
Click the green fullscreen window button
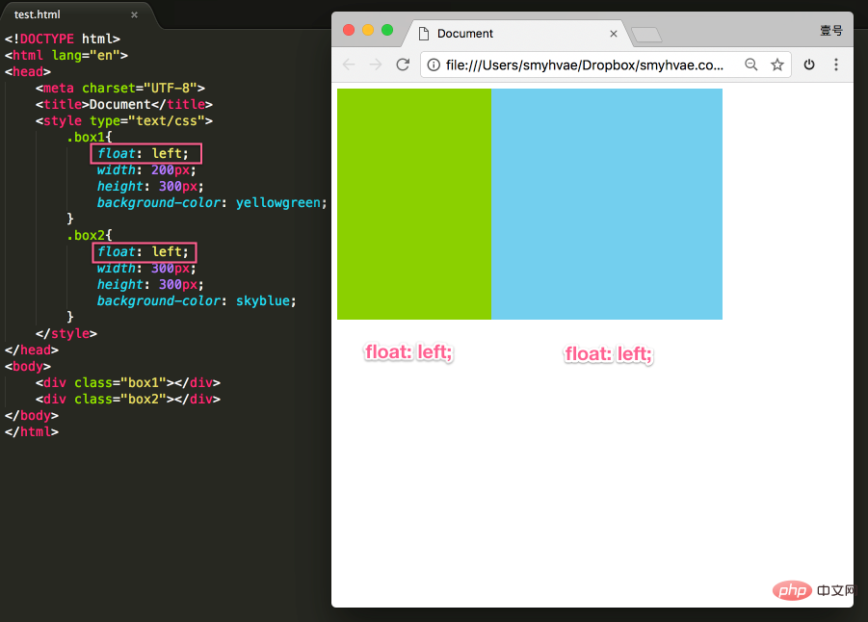pos(387,30)
